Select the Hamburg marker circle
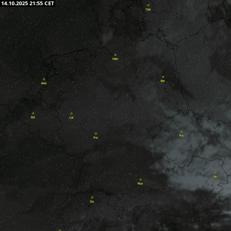231x231 pixels. click(x=115, y=55)
